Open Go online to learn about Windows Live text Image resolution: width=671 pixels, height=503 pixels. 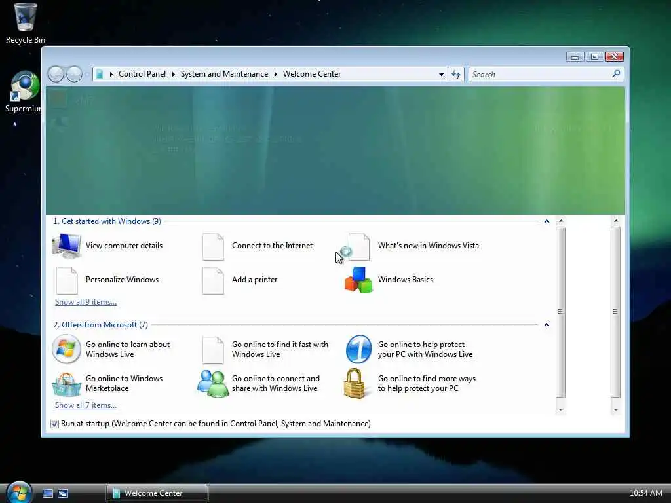tap(128, 349)
